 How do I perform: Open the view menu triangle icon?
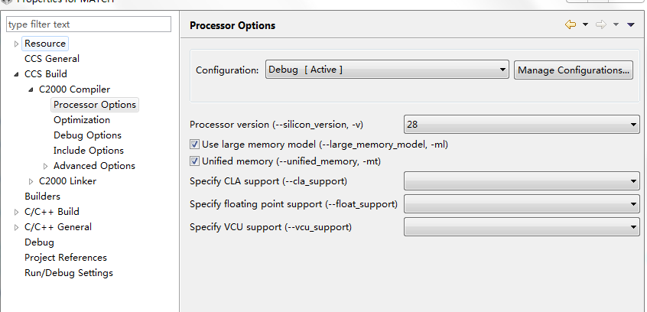coord(631,24)
